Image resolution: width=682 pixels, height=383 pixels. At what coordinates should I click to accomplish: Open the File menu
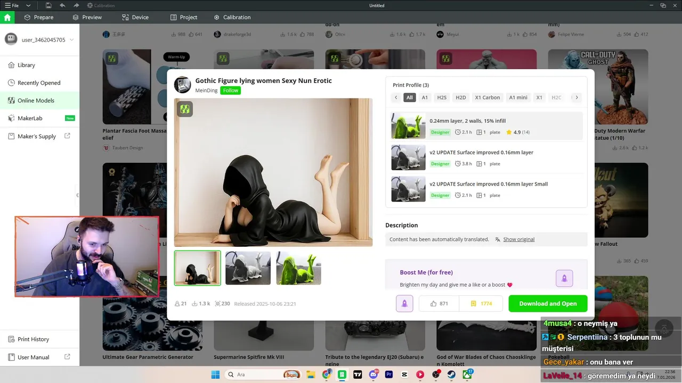pos(12,5)
